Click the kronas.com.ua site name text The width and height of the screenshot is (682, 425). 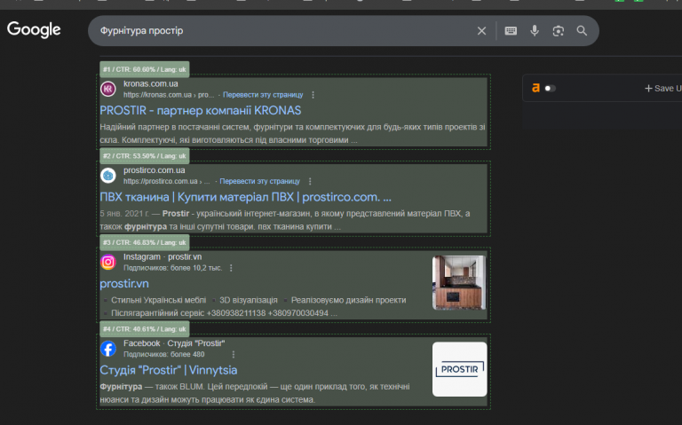(150, 83)
